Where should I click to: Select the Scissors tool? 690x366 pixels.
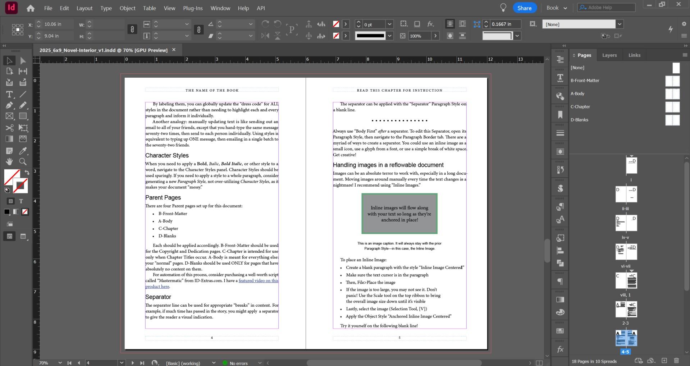pos(9,128)
